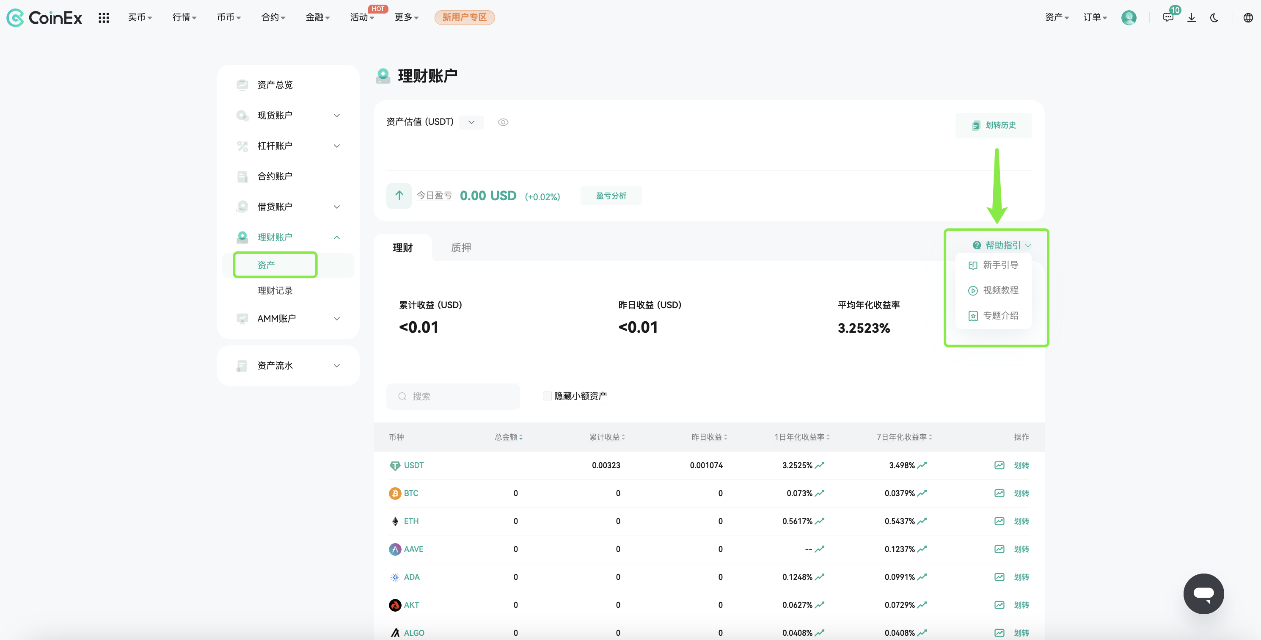1261x640 pixels.
Task: Click 划转 for BTC row
Action: pyautogui.click(x=1021, y=493)
